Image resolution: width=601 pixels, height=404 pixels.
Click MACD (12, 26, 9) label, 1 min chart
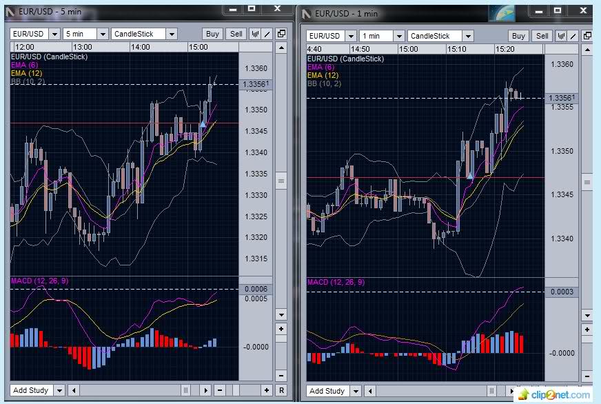[x=336, y=282]
